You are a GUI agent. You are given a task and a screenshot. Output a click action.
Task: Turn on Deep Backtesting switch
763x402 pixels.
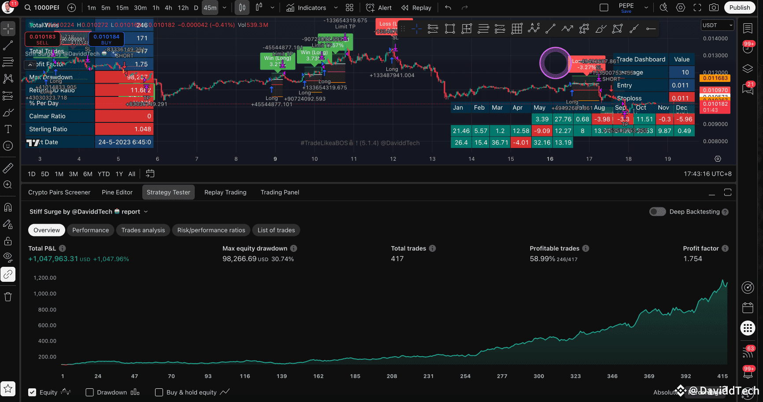(657, 212)
